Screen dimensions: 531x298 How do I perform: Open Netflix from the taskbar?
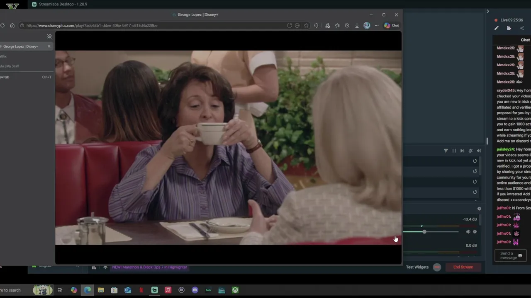[x=141, y=290]
